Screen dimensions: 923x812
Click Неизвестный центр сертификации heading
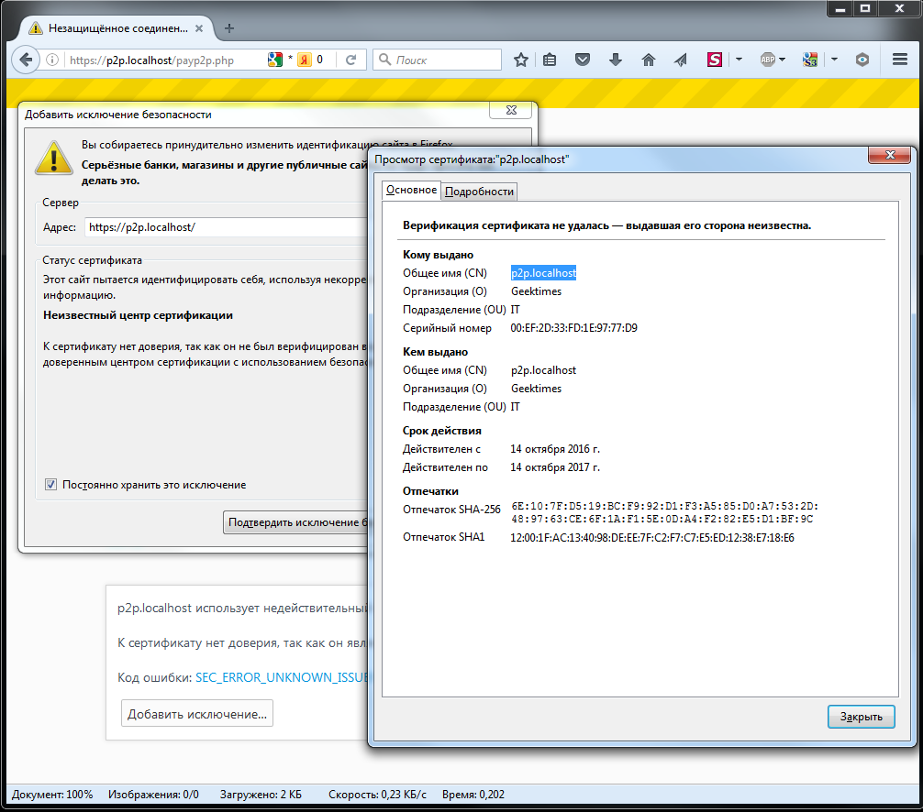(x=138, y=315)
